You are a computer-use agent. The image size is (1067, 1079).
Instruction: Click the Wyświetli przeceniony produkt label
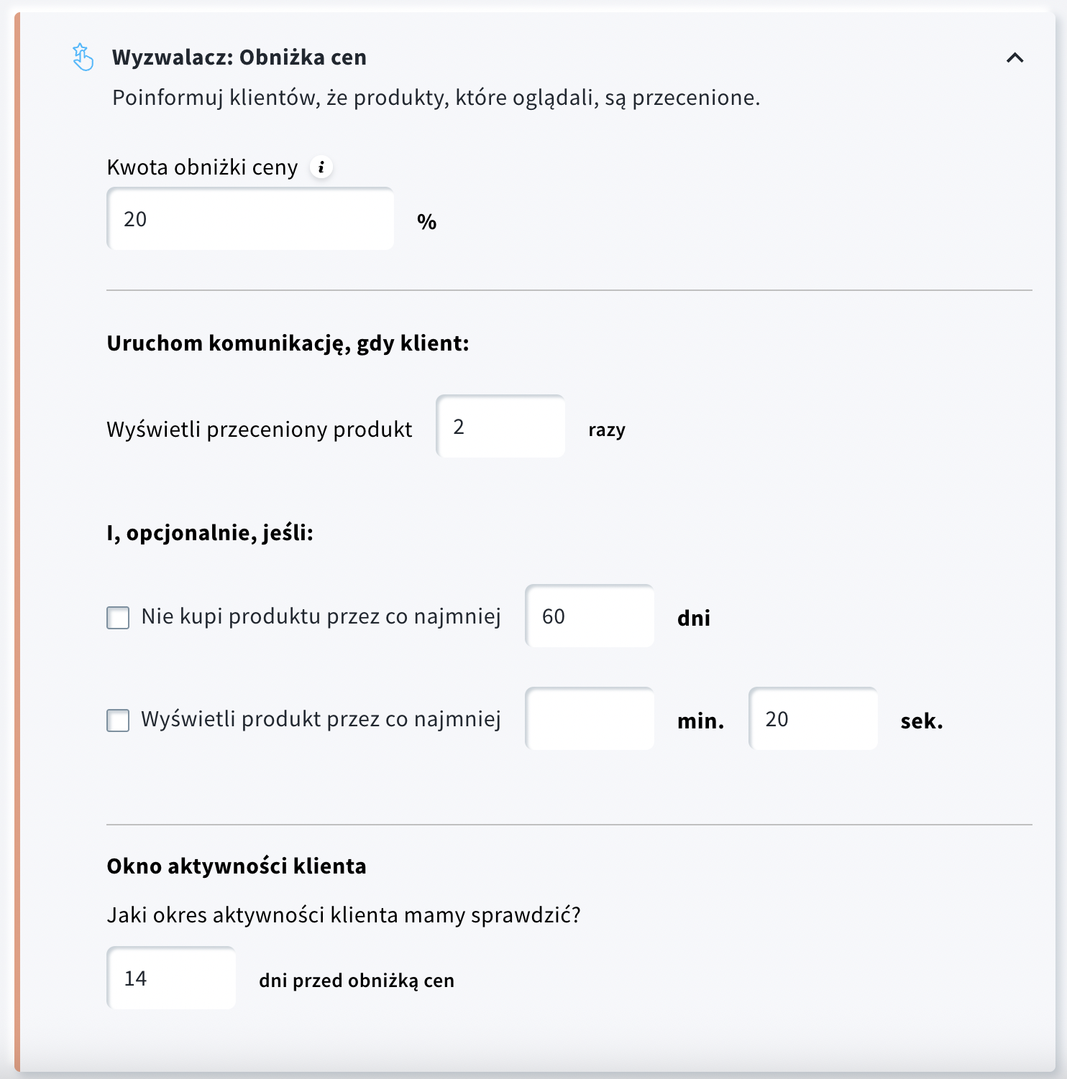tap(259, 428)
